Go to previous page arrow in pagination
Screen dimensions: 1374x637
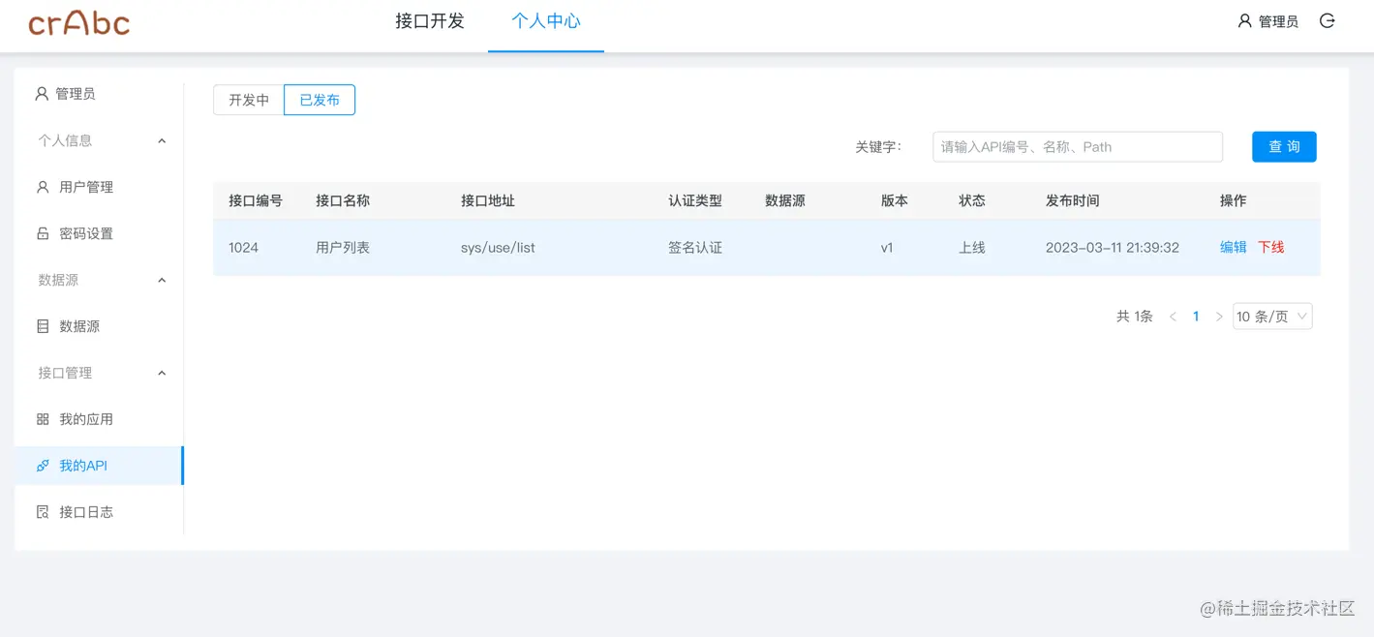[1173, 317]
